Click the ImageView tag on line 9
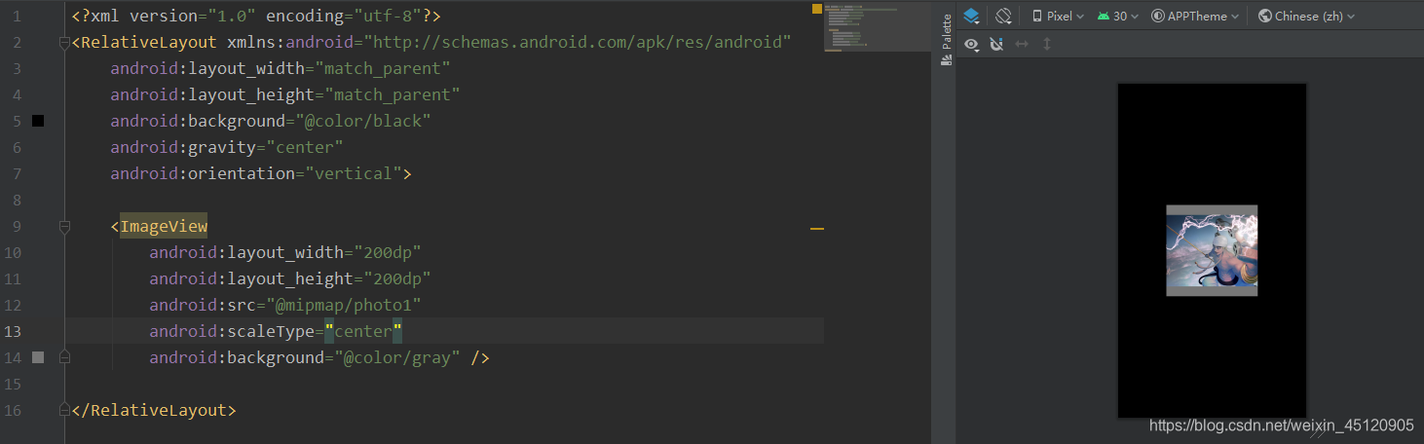The width and height of the screenshot is (1424, 444). coord(164,227)
